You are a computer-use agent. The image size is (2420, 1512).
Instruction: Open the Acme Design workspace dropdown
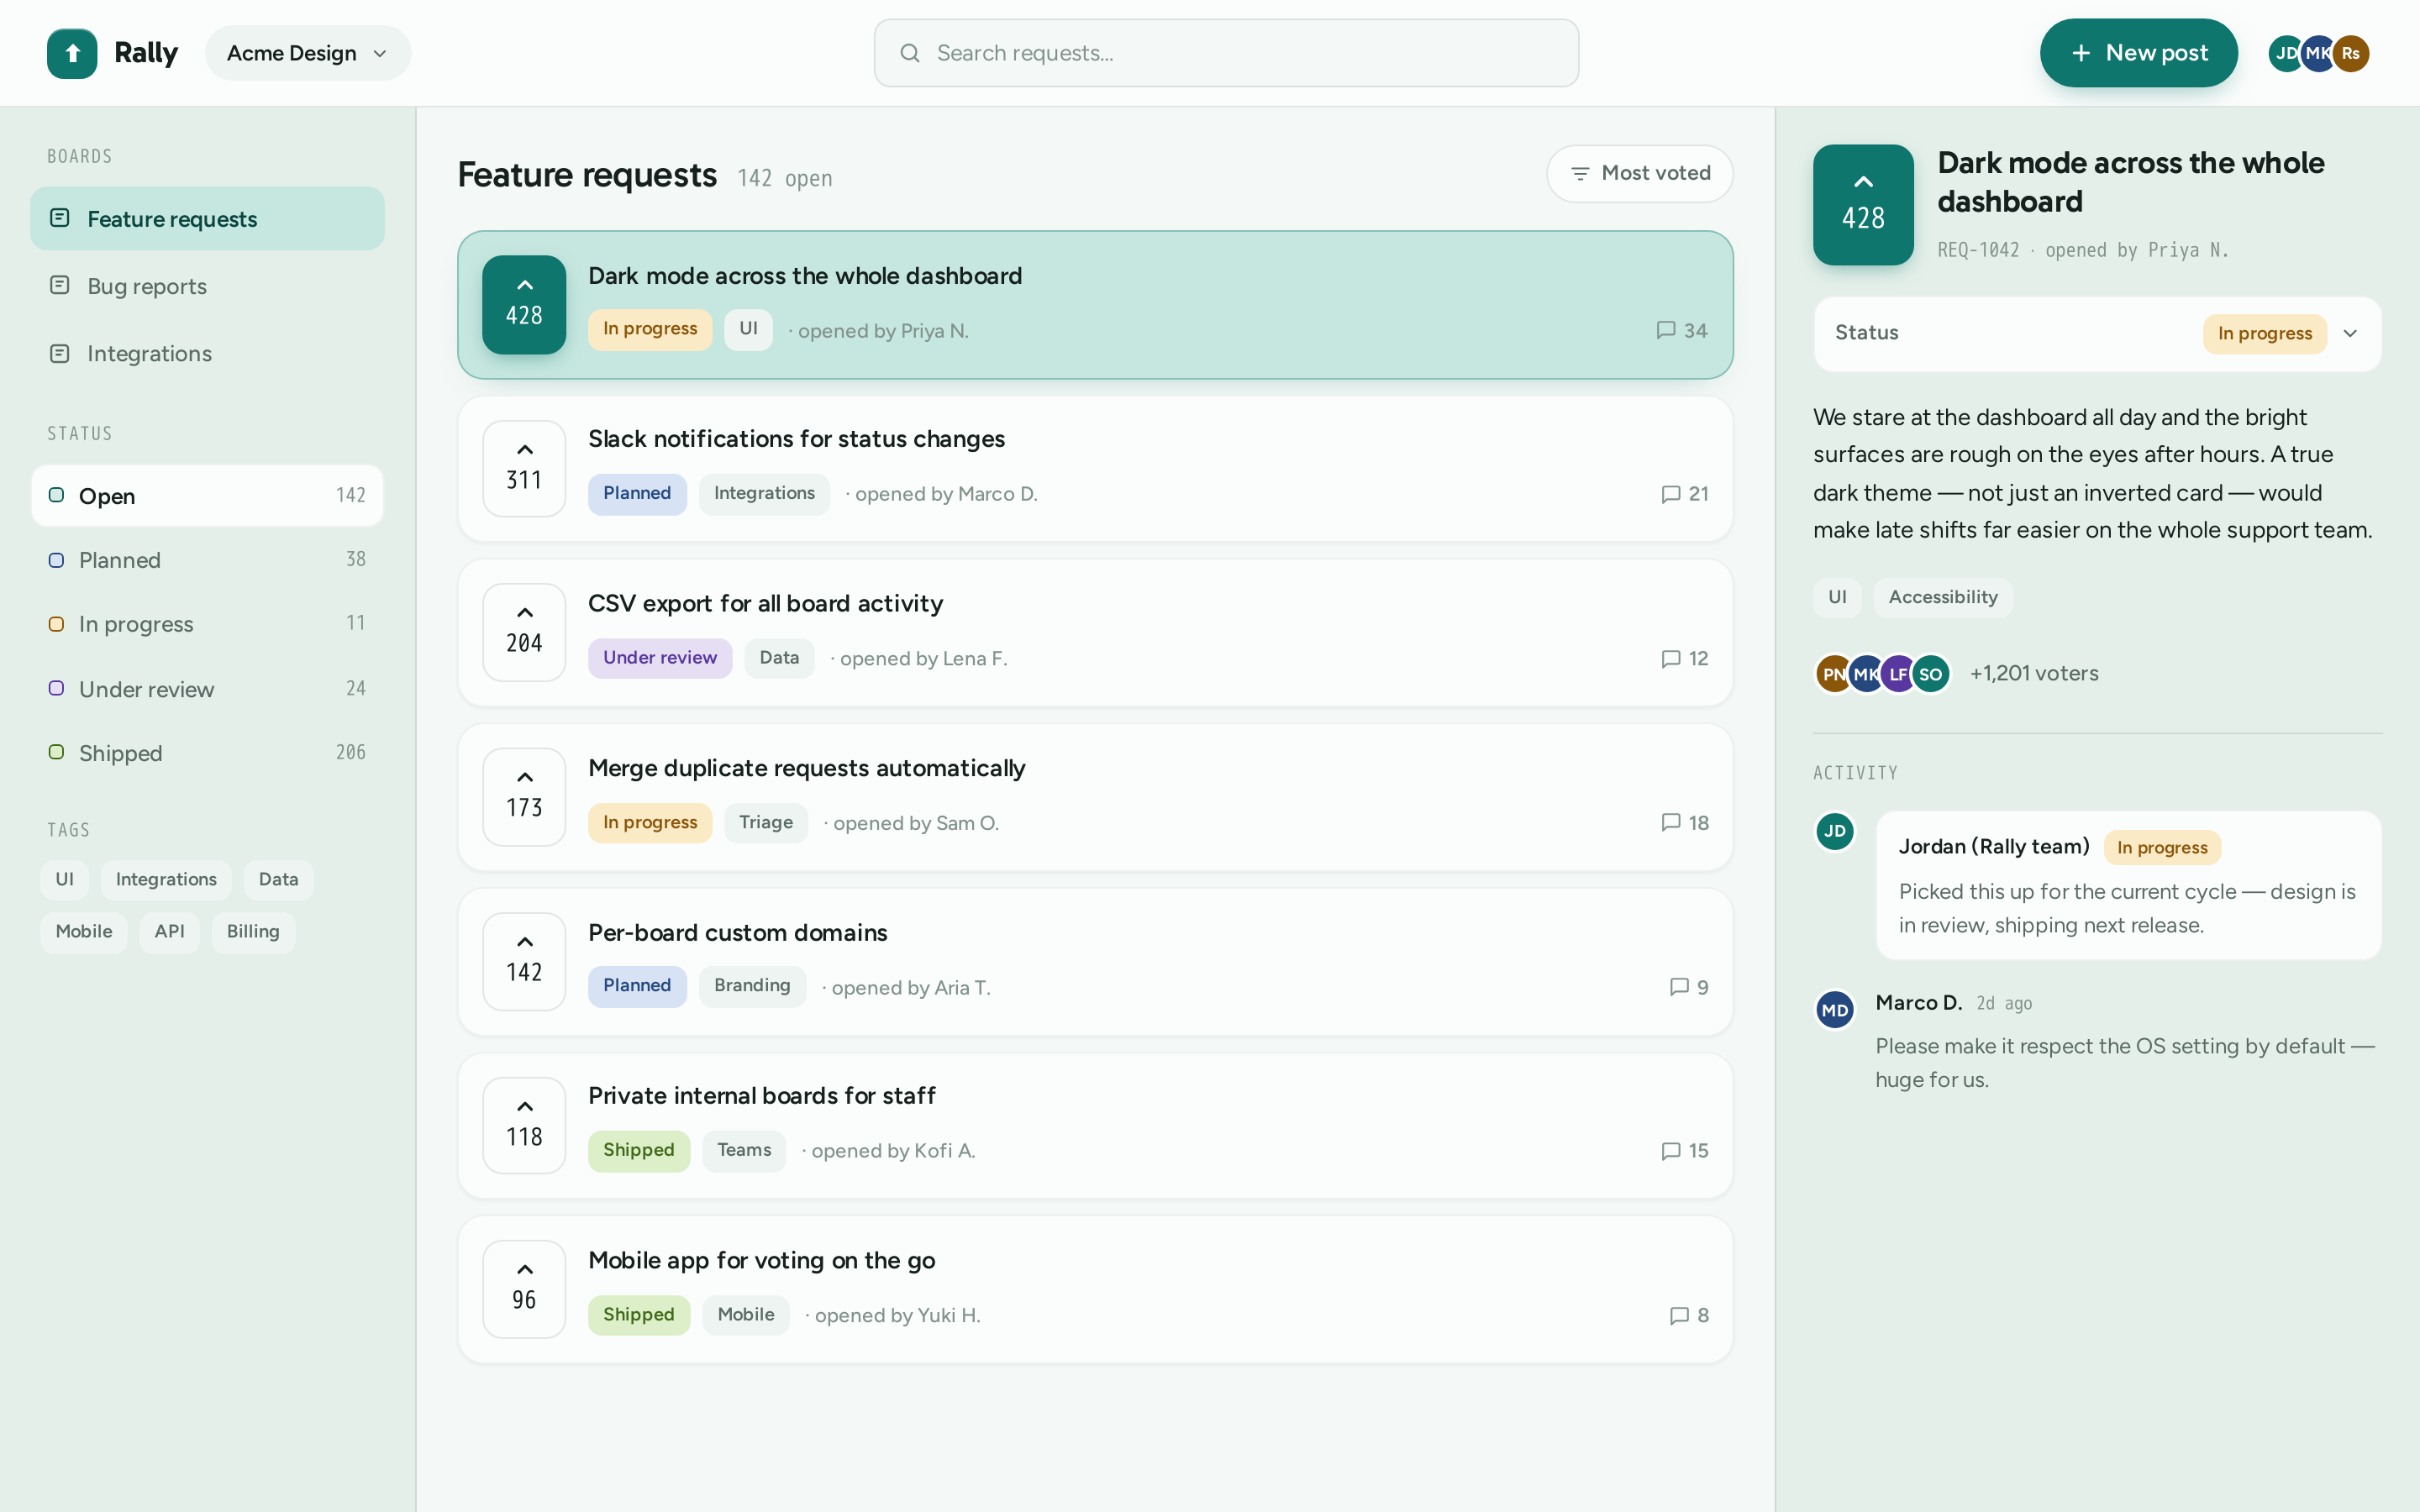307,53
